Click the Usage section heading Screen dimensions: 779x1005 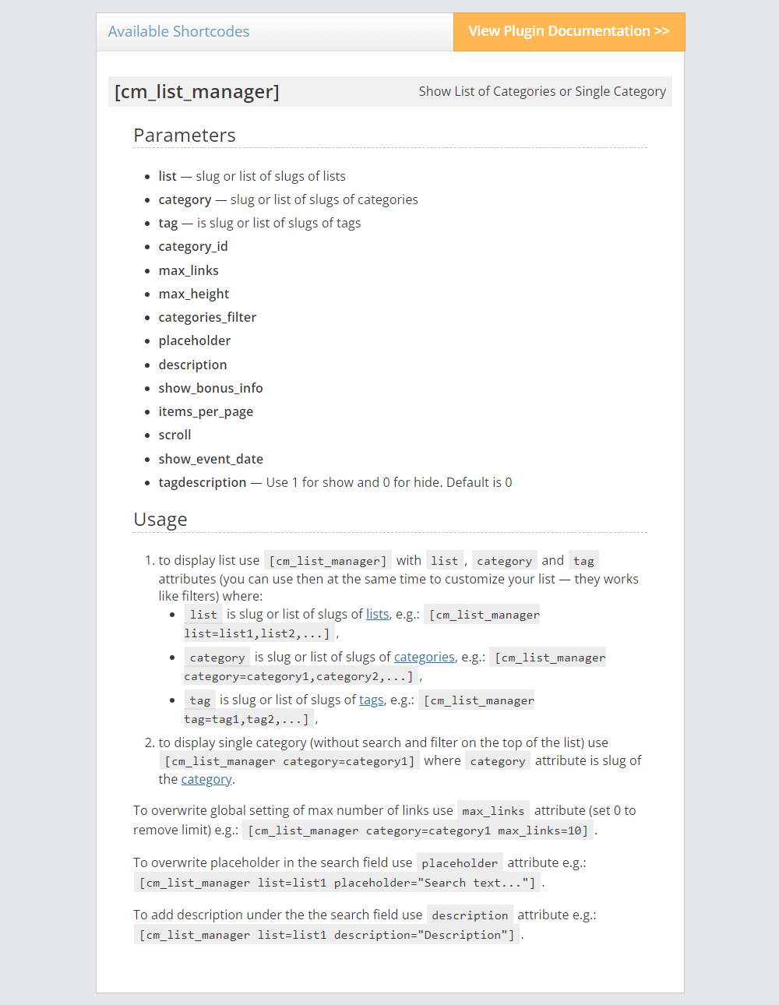tap(160, 520)
